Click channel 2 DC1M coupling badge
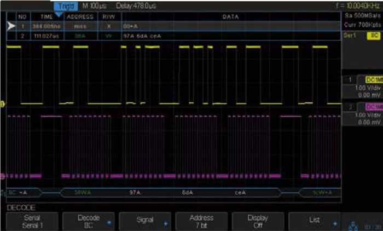 (x=374, y=107)
